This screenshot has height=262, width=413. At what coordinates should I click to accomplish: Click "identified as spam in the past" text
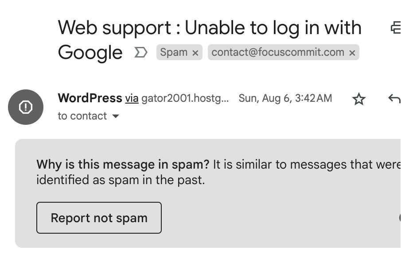pyautogui.click(x=121, y=181)
